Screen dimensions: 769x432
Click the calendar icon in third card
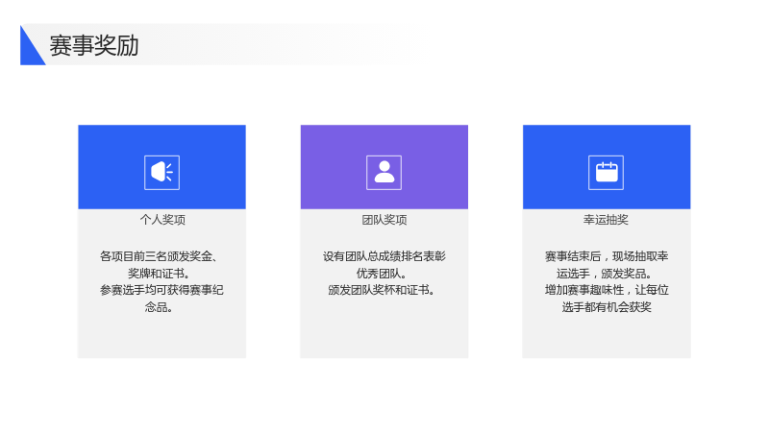607,173
